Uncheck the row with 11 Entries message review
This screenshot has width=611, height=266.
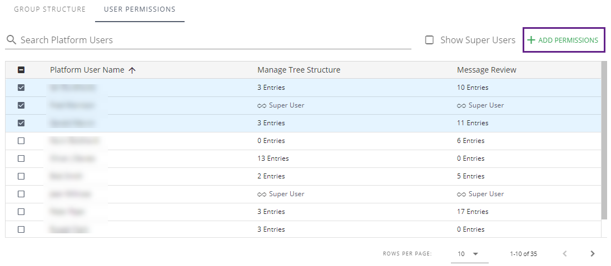22,123
